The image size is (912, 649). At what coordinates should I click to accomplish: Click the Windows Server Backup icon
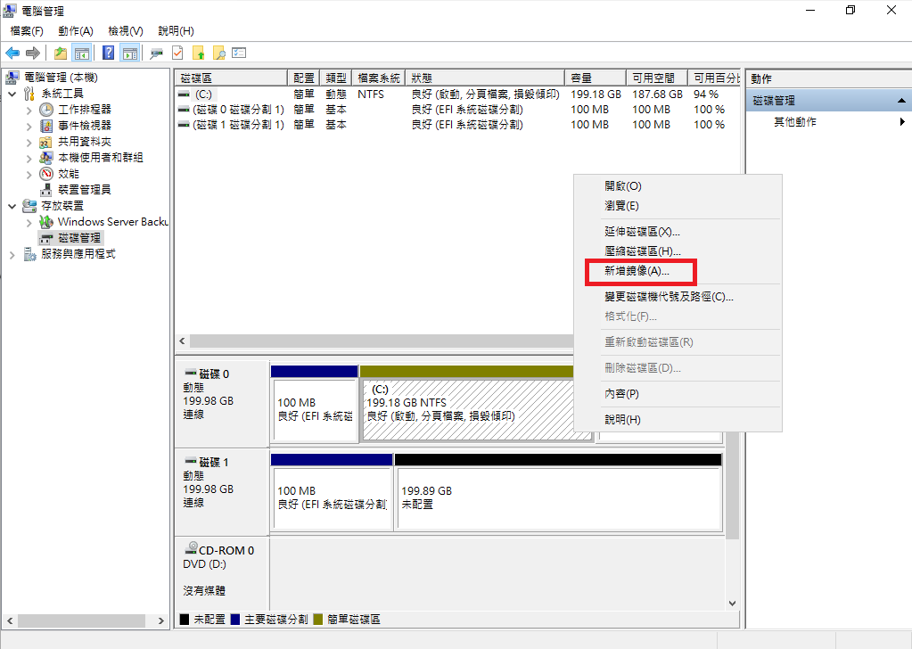46,222
